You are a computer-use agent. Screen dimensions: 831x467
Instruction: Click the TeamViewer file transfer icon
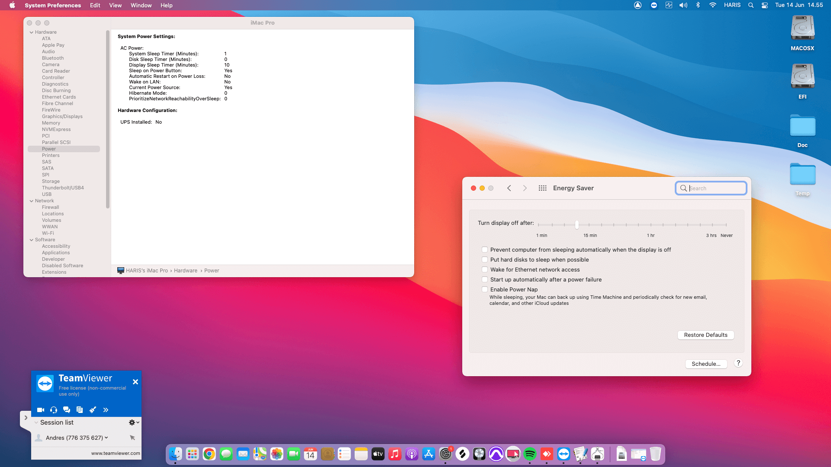click(80, 410)
